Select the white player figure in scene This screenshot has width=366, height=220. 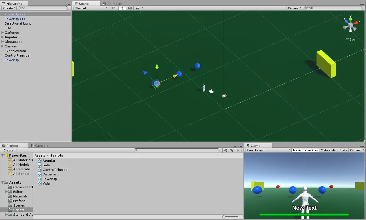coord(204,88)
